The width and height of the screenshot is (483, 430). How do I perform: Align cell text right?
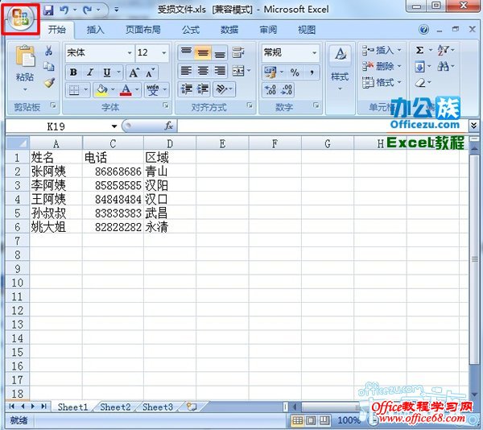pyautogui.click(x=220, y=71)
